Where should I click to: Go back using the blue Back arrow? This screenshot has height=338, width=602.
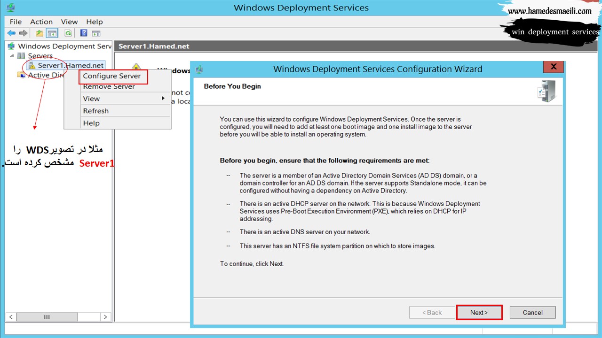11,33
